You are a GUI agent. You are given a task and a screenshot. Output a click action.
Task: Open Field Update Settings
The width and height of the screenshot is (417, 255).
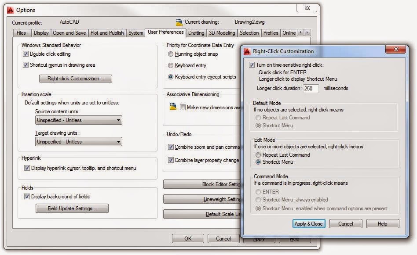coord(72,208)
